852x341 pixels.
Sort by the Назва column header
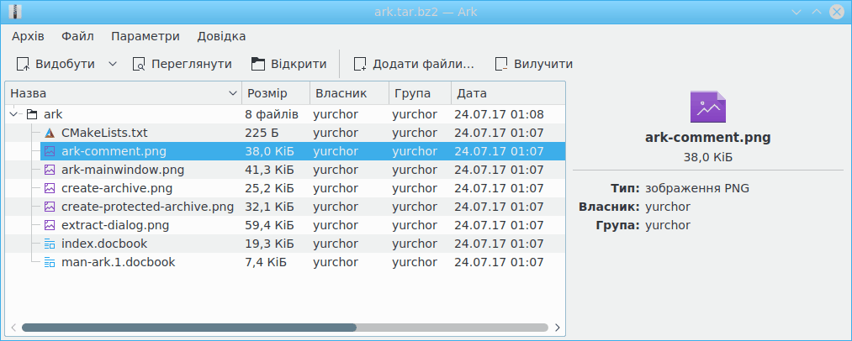(118, 93)
